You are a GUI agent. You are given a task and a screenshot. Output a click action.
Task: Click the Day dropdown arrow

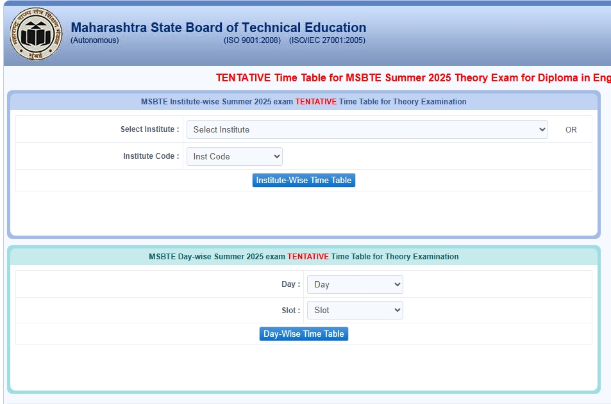pyautogui.click(x=396, y=284)
